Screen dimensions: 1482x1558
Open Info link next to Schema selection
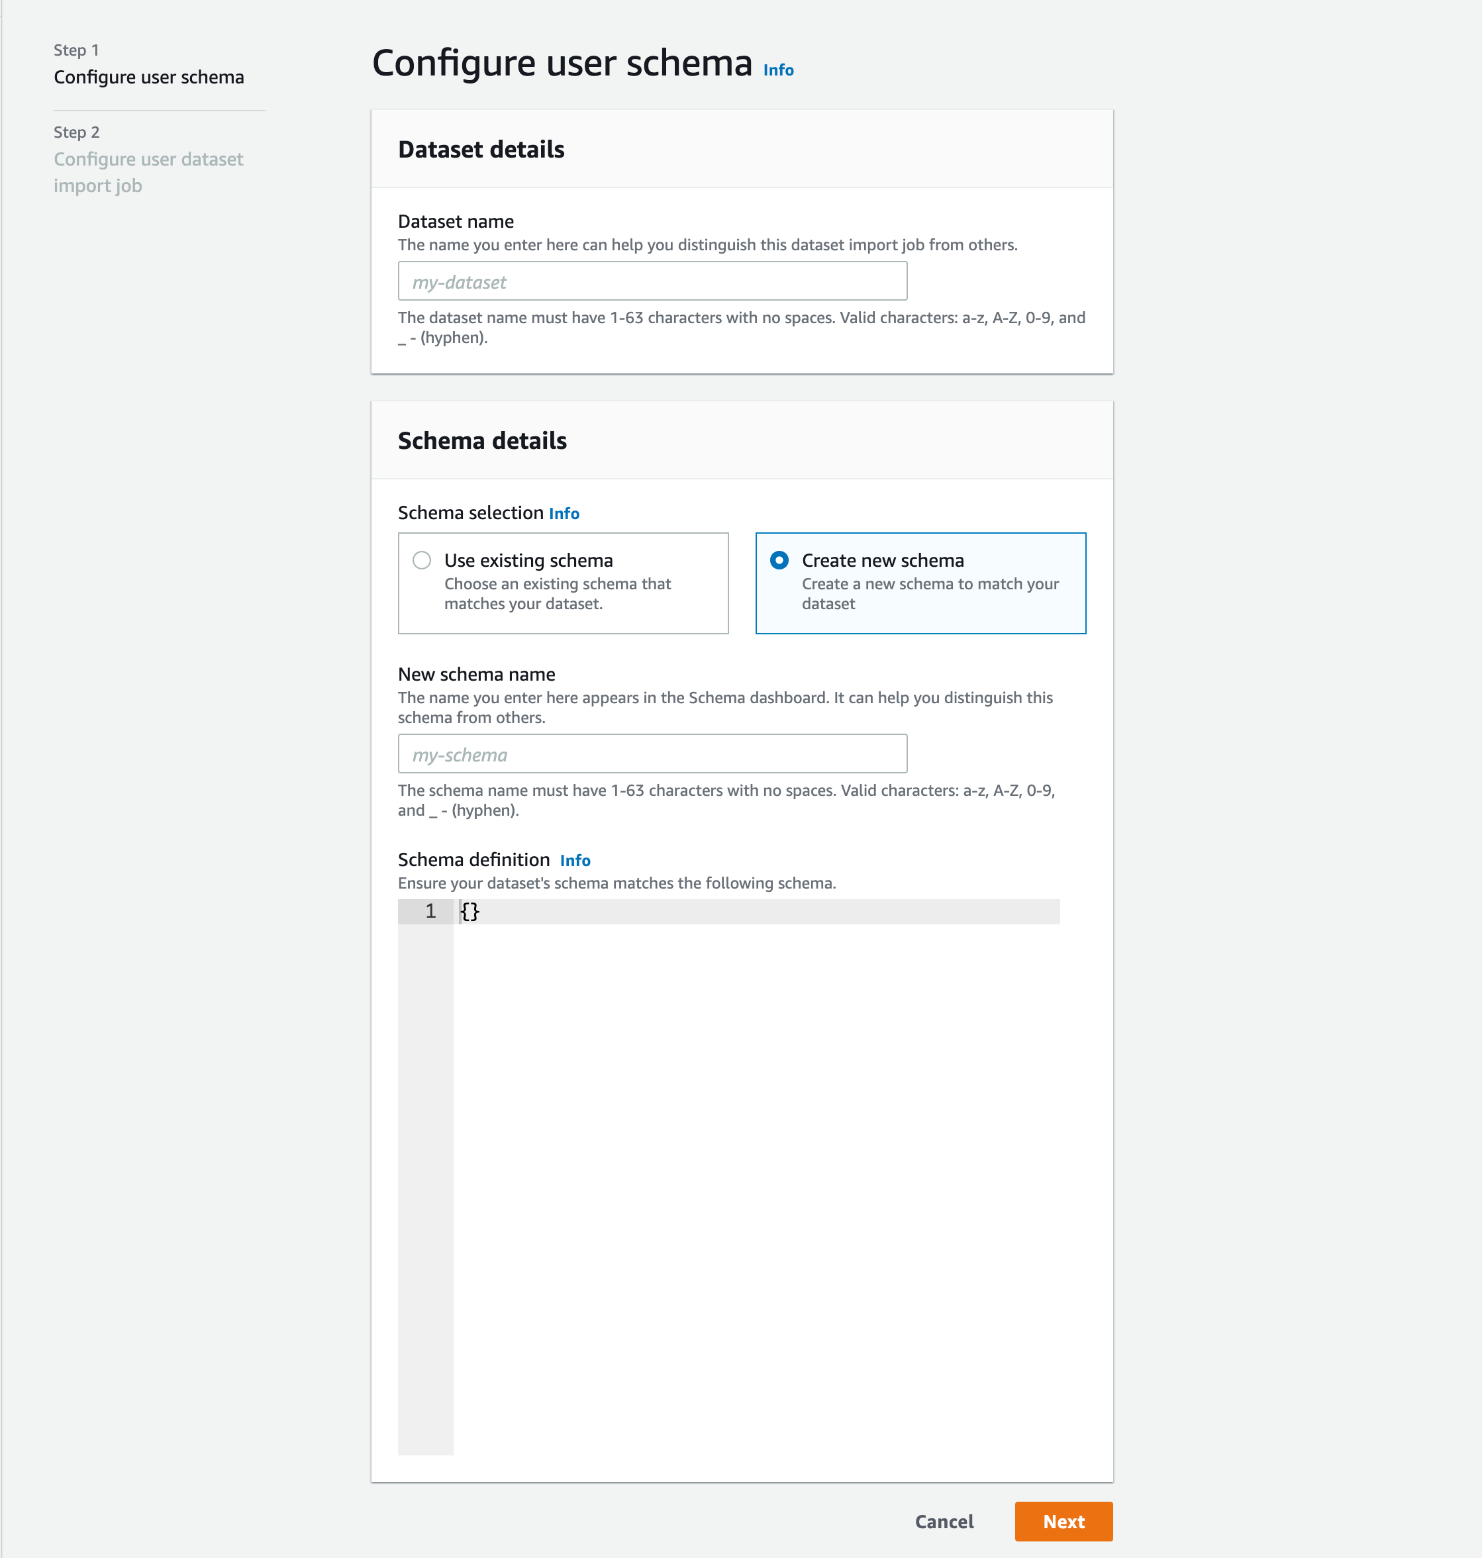coord(564,514)
